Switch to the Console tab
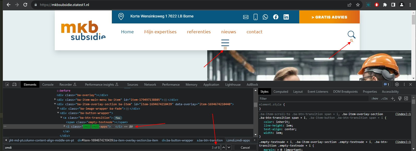Viewport: 416px width, 151px height. 48,85
